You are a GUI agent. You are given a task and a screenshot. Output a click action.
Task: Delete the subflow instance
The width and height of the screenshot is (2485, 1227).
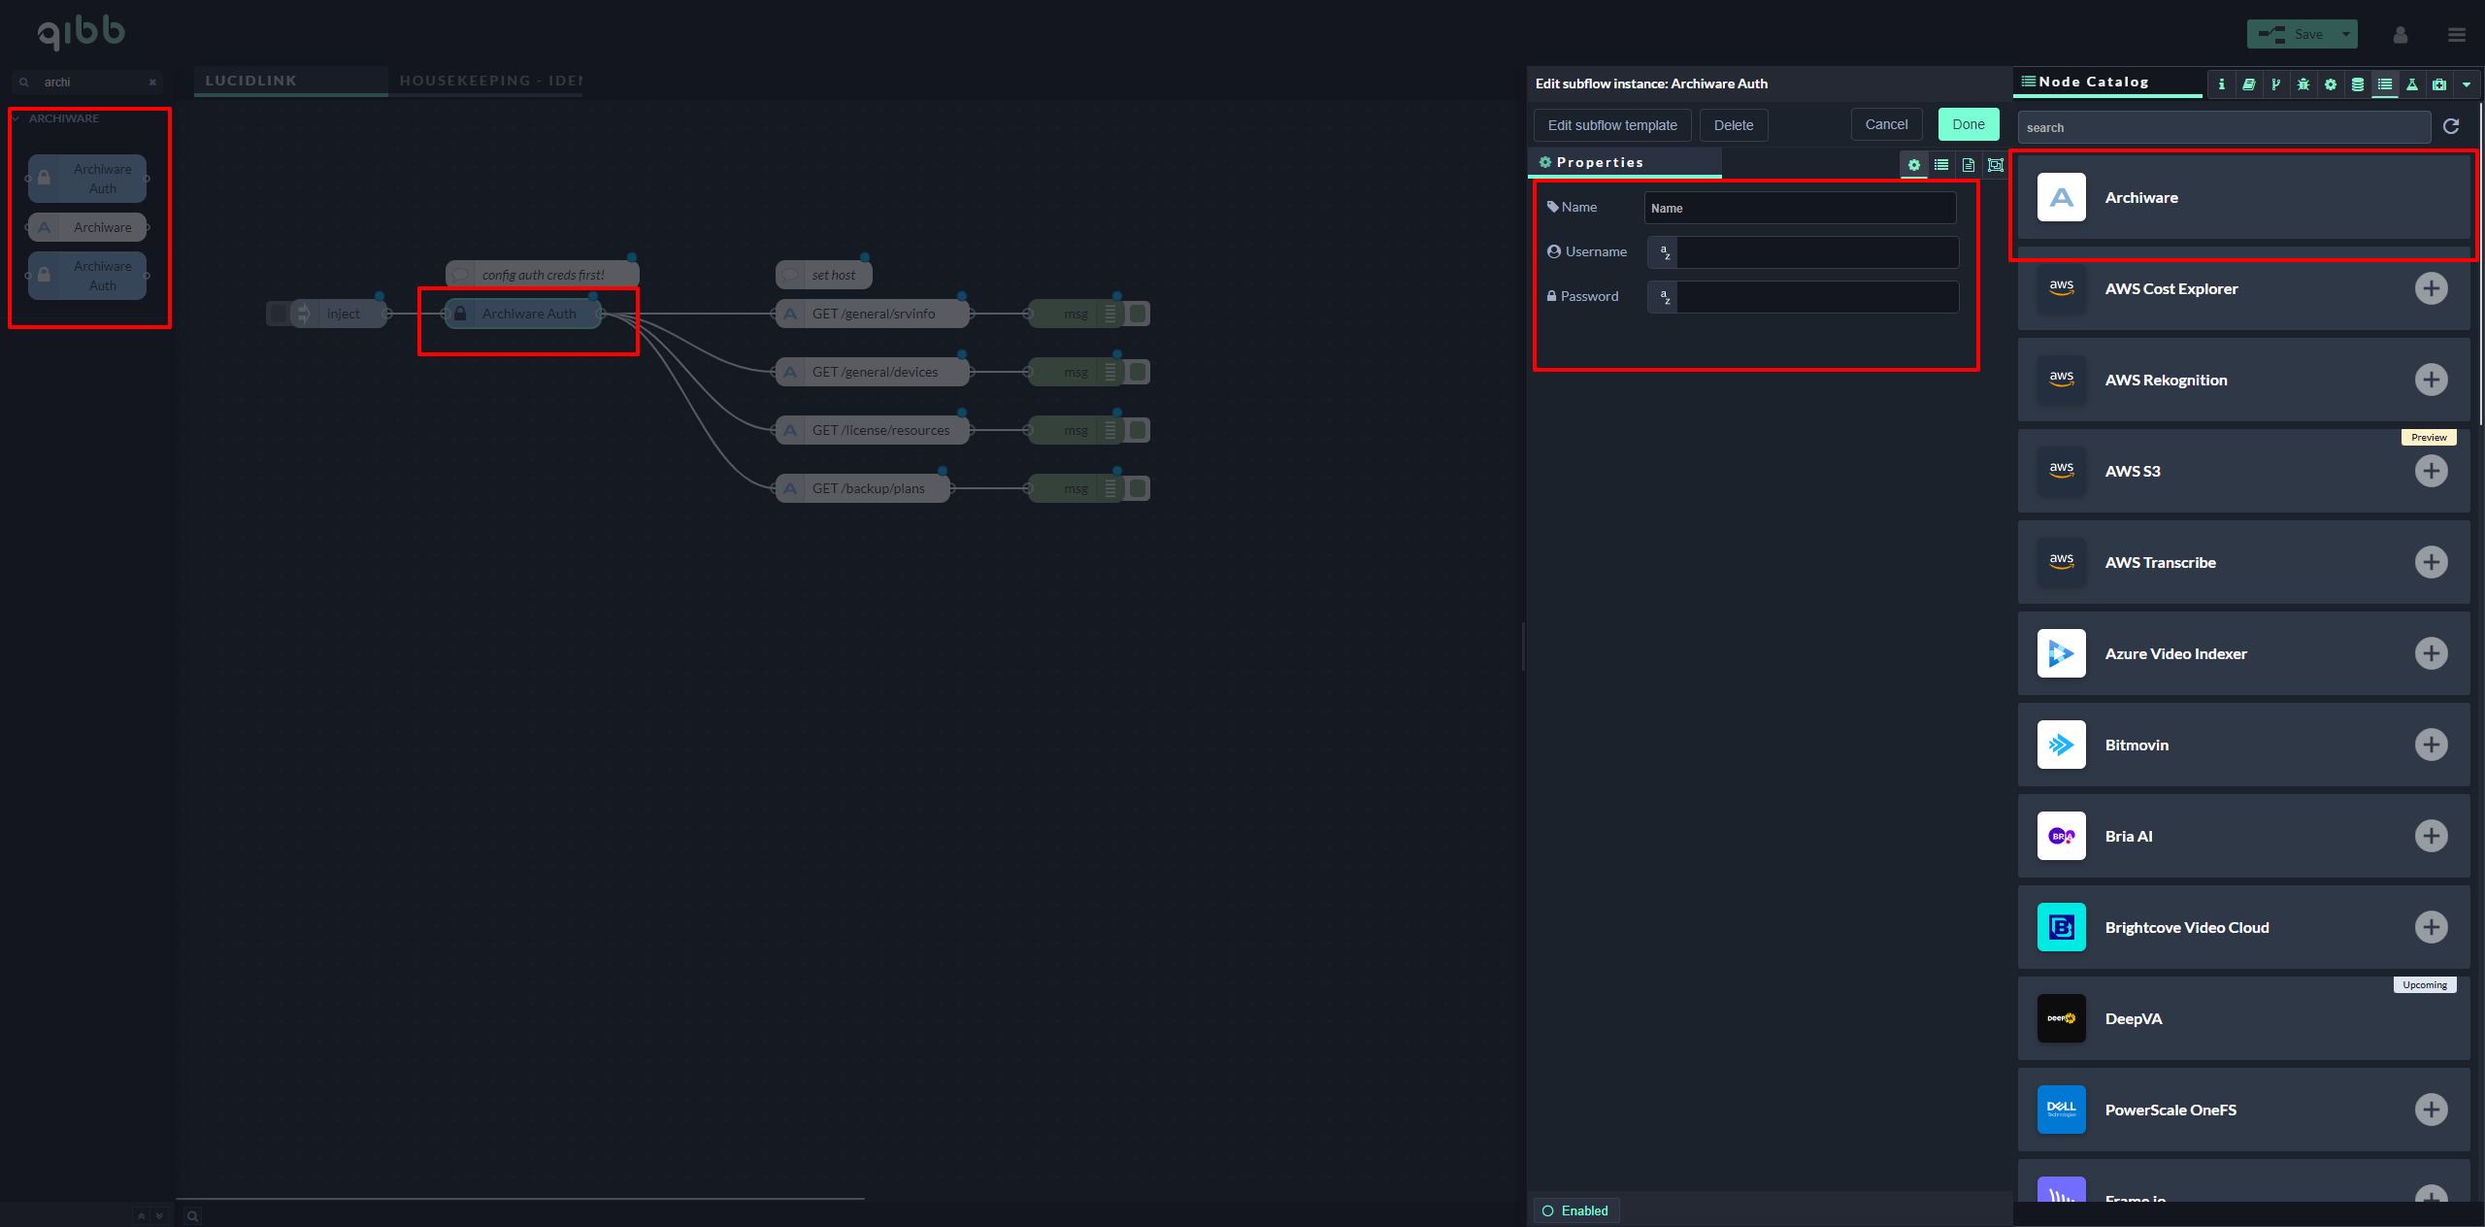coord(1733,125)
